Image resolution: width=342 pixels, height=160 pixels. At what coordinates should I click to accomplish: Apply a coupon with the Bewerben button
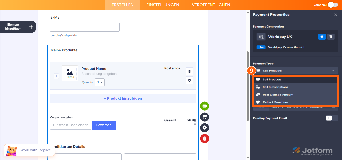[x=104, y=125]
